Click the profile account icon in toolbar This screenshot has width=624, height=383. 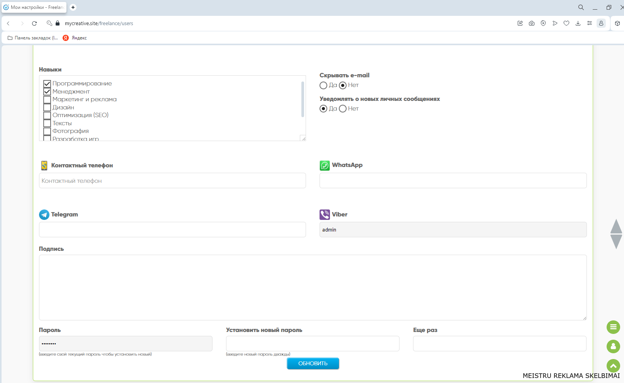coord(601,23)
